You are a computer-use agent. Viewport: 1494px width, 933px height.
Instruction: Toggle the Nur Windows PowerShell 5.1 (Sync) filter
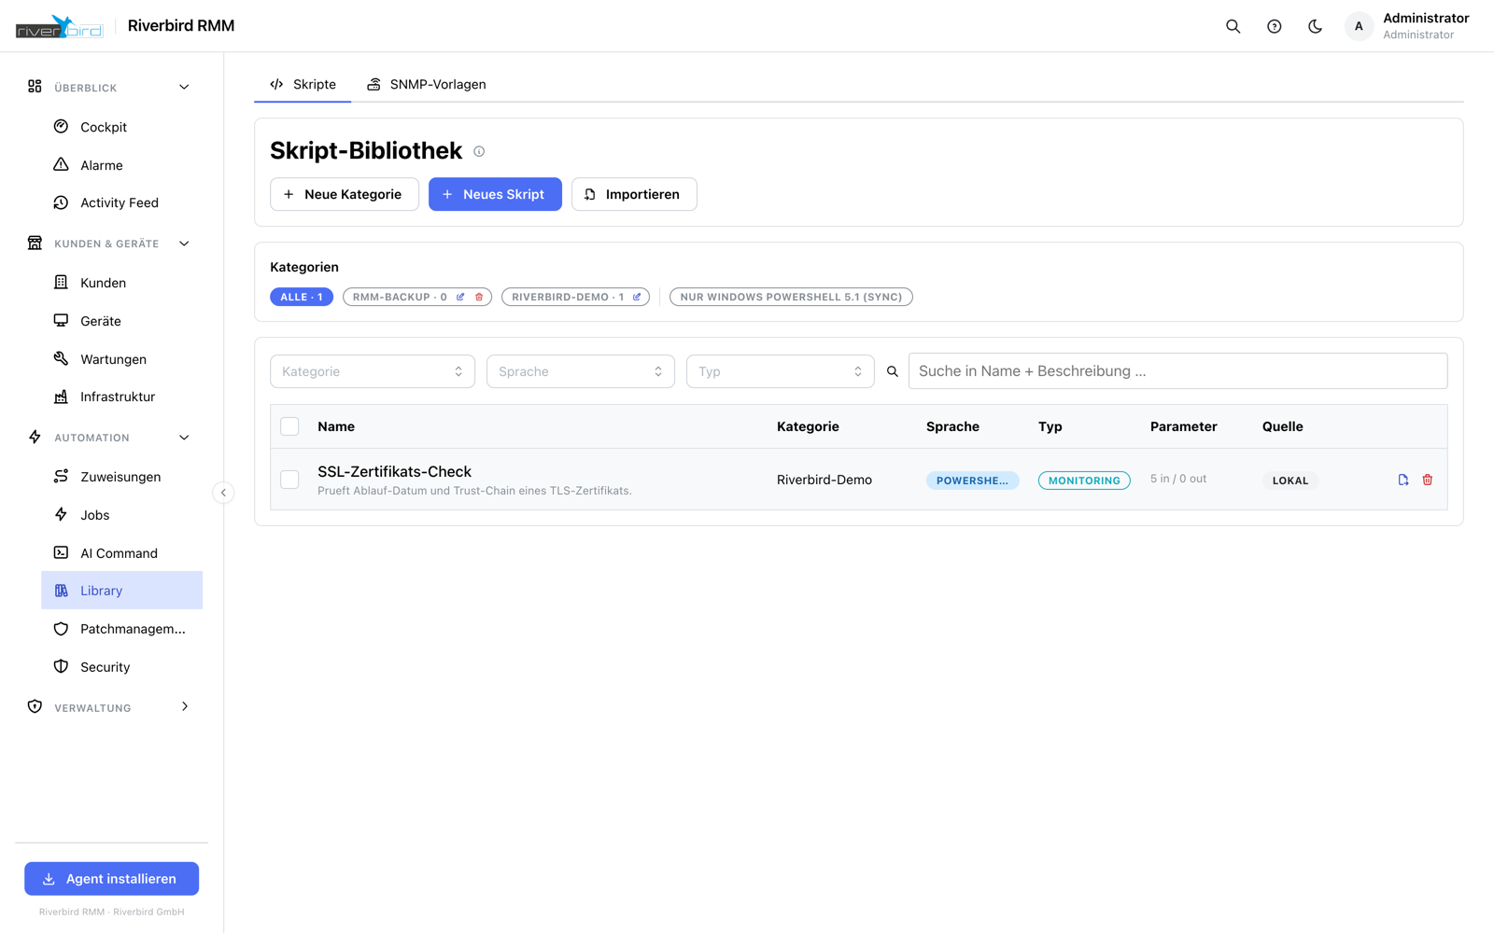[791, 297]
